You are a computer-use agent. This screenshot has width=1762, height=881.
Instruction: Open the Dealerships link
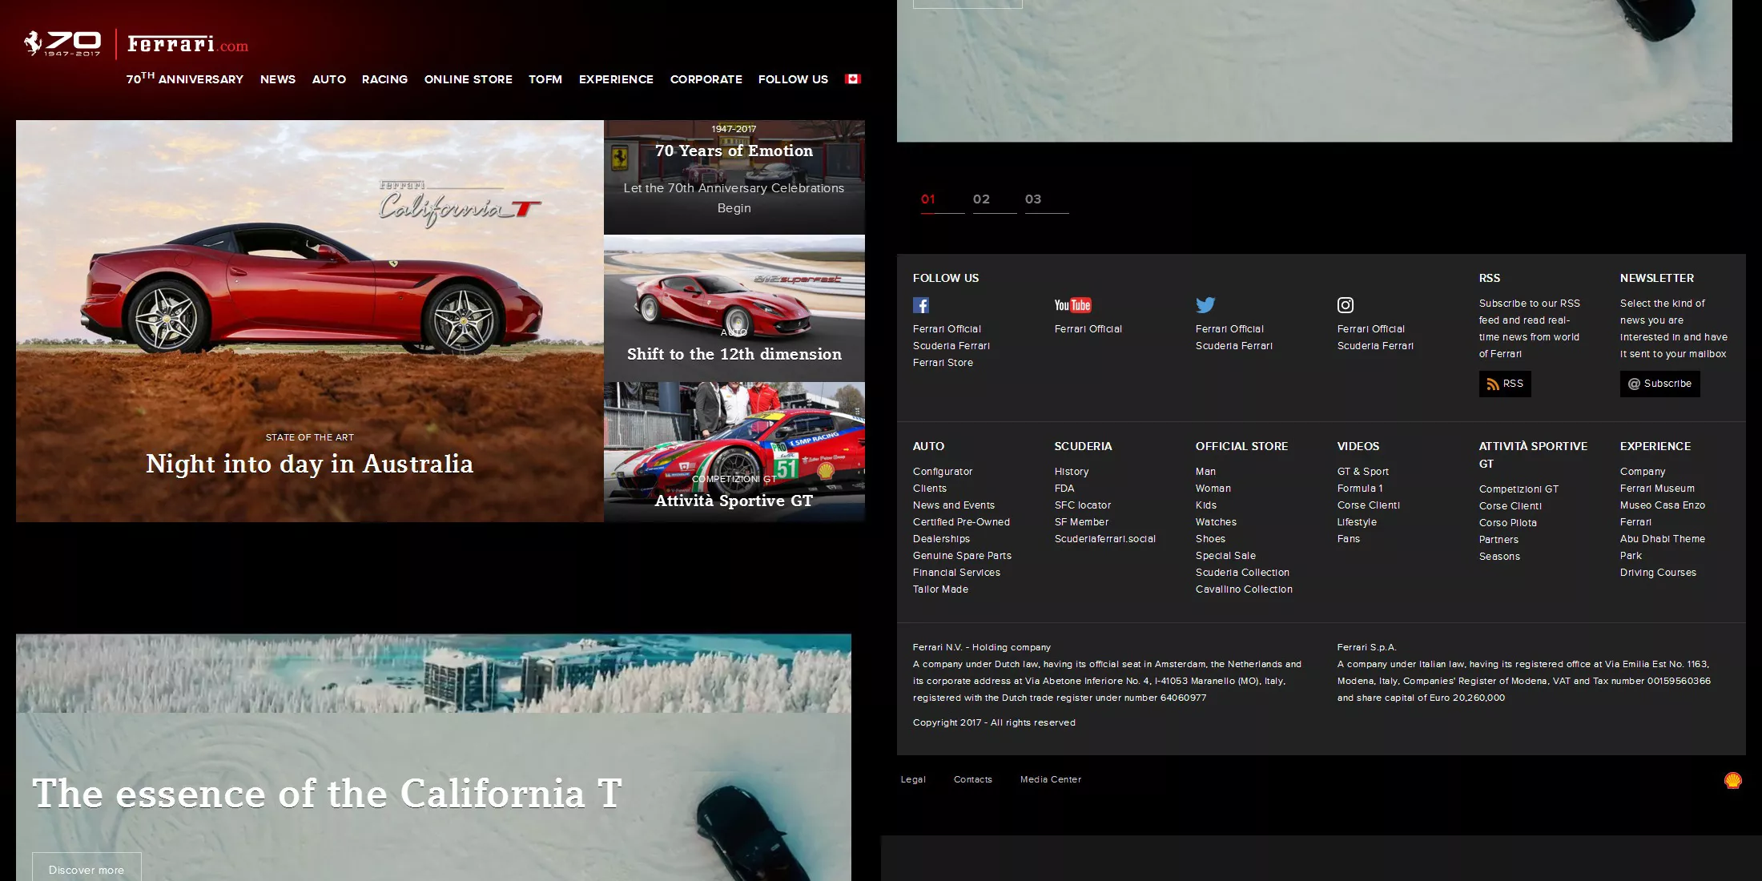point(941,539)
